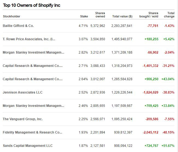Click shares owned 3,012,007
178x152 pixels.
pos(98,79)
